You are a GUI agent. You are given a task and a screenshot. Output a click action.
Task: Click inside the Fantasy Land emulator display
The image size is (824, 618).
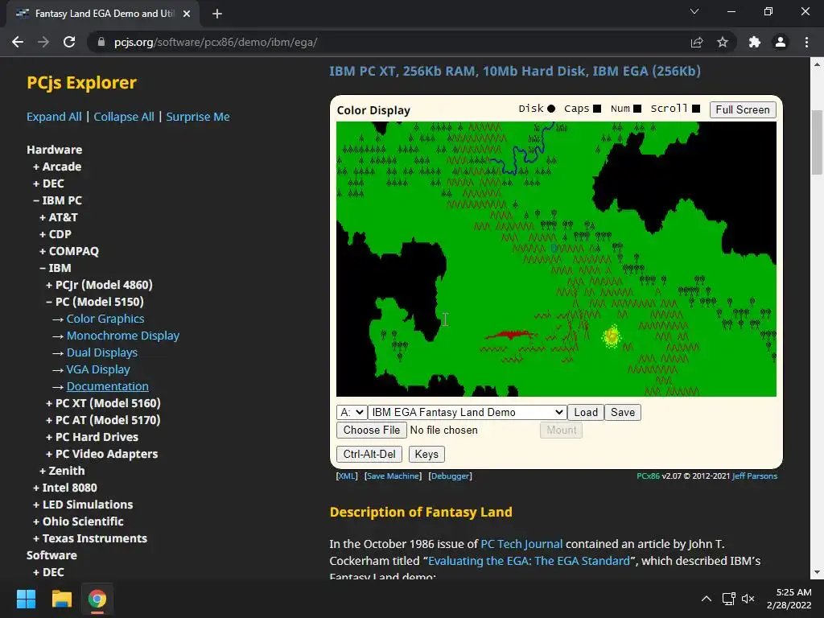pos(556,259)
